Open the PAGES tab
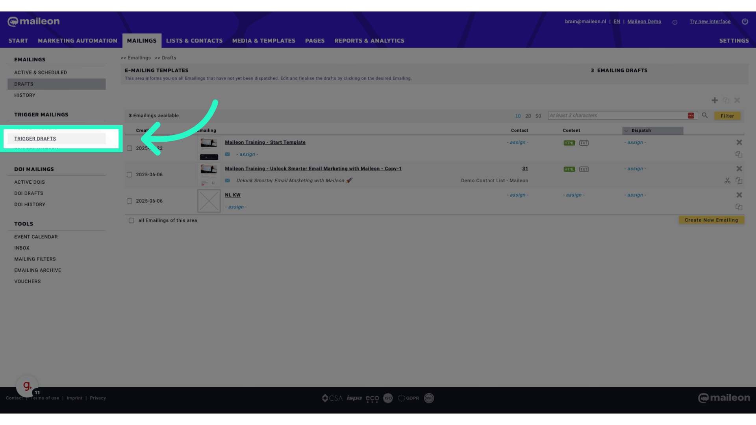 [x=315, y=41]
